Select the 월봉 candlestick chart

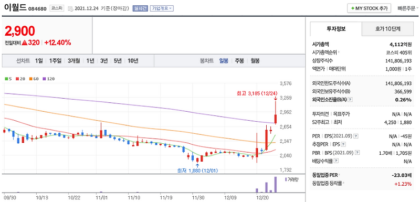(255, 61)
